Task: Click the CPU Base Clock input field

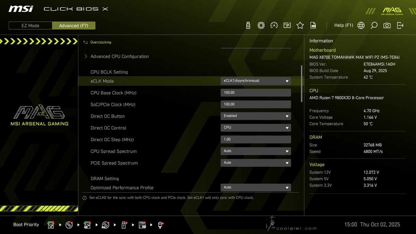Action: coord(255,93)
